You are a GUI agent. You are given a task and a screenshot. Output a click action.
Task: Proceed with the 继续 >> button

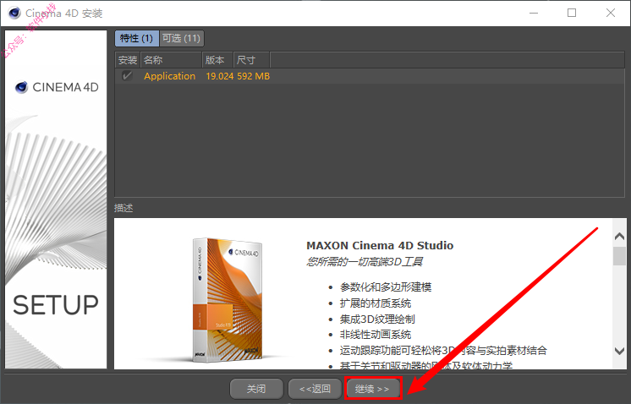(373, 389)
